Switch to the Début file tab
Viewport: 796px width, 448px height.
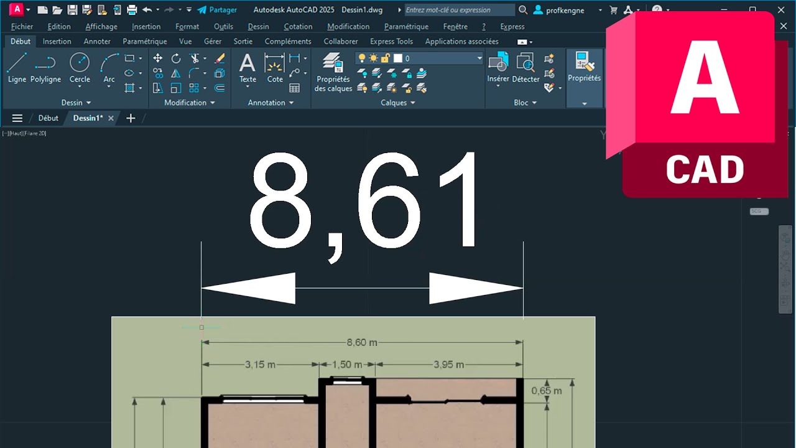pyautogui.click(x=48, y=118)
